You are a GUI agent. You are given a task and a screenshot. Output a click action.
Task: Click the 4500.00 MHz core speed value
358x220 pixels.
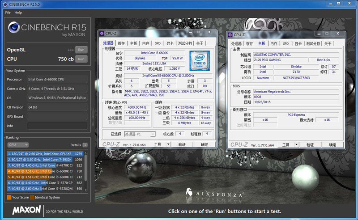tap(137, 107)
